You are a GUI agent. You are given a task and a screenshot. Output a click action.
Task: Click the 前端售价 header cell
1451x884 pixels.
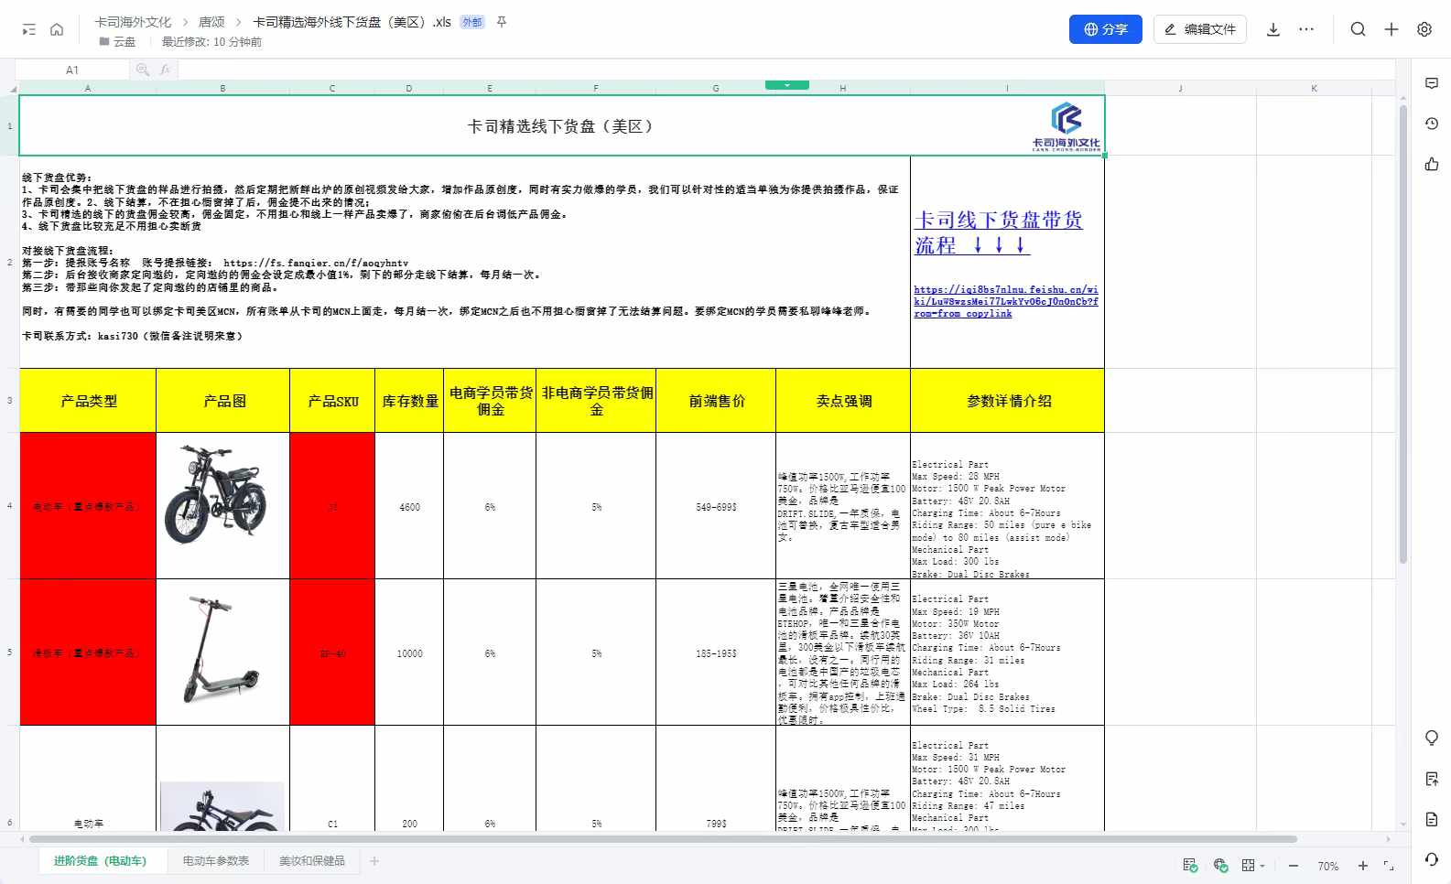click(716, 401)
